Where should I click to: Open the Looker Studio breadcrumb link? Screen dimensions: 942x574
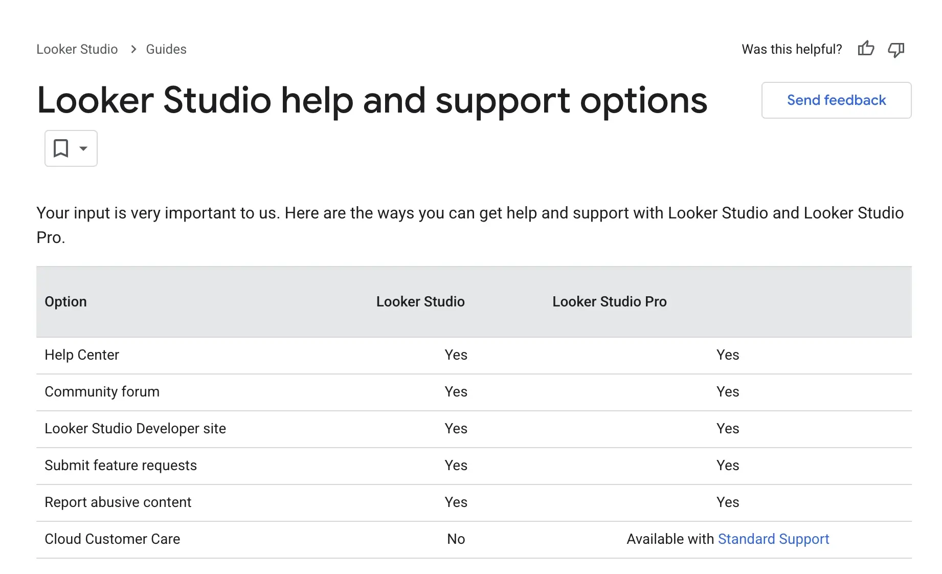tap(77, 49)
